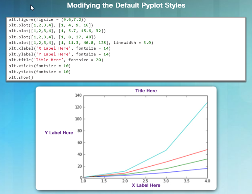Click the plt.title 'Title Here' code line
Viewport: 252px width, 194px height.
56,60
